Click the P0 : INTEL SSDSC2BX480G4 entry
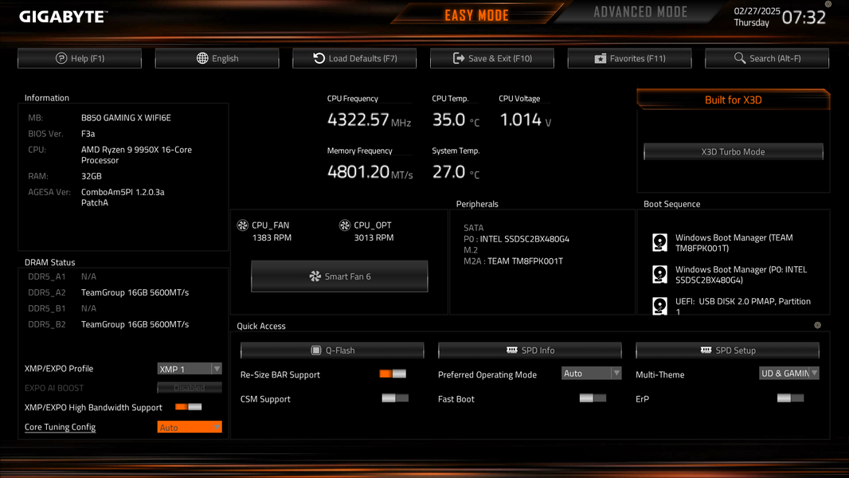Viewport: 849px width, 478px height. tap(517, 239)
